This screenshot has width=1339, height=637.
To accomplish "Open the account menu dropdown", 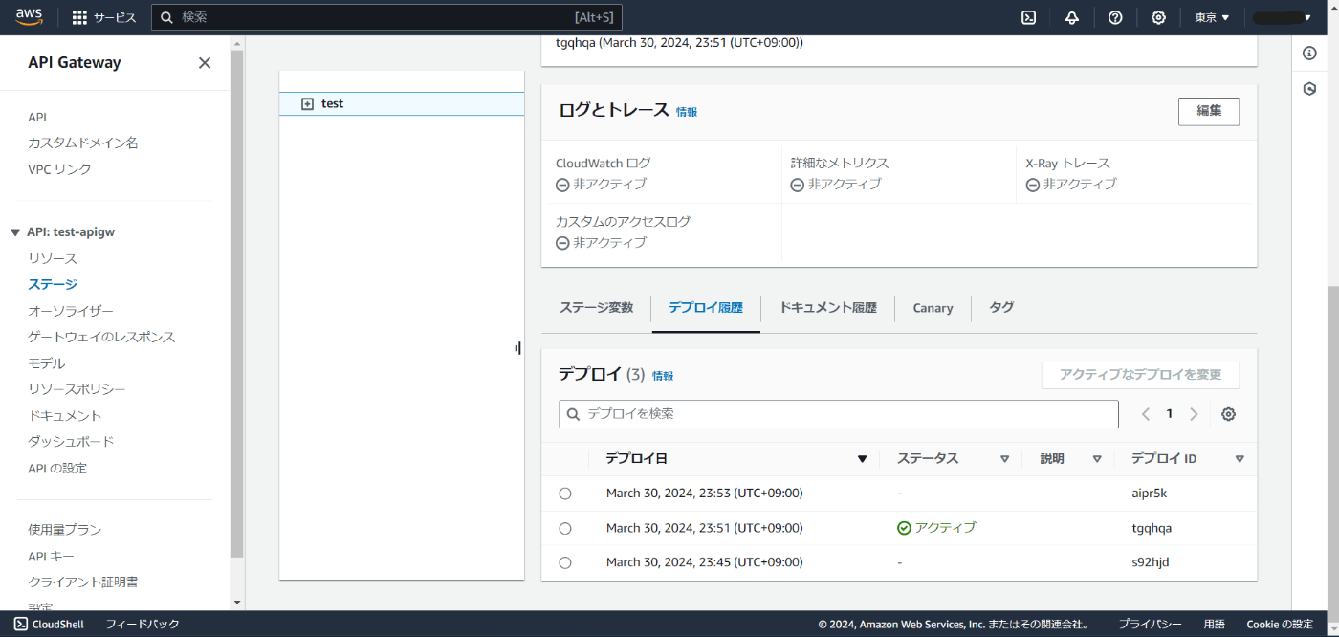I will pos(1282,17).
